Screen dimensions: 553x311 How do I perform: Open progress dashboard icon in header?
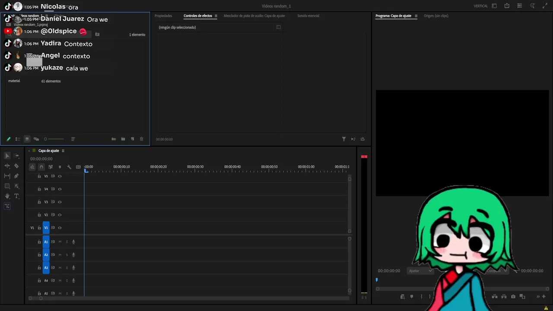[519, 6]
